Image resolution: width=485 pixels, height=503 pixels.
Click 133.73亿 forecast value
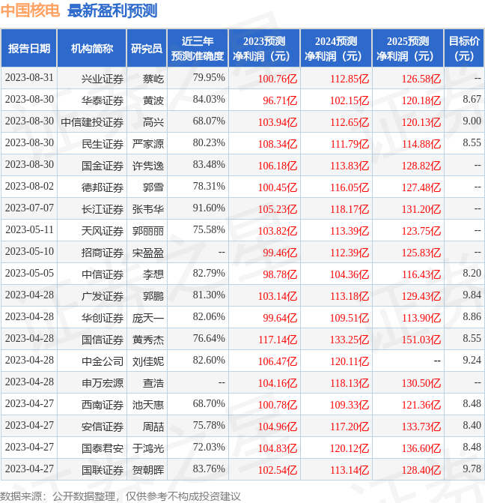[421, 427]
